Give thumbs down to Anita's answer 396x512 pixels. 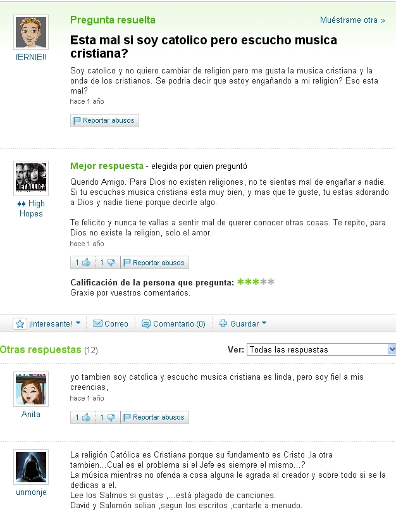(x=108, y=417)
